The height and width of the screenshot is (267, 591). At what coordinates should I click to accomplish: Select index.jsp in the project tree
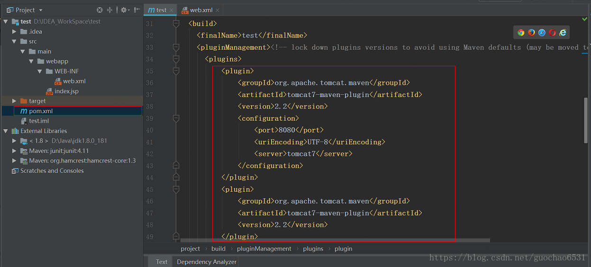[66, 91]
